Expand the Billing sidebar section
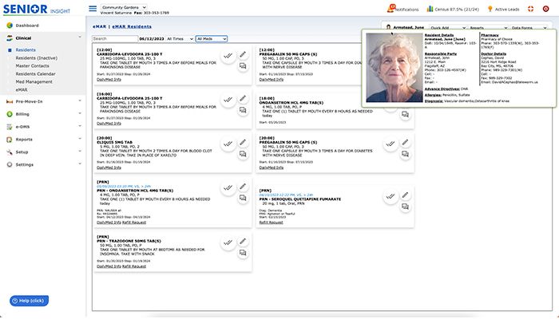559x319 pixels. 43,114
